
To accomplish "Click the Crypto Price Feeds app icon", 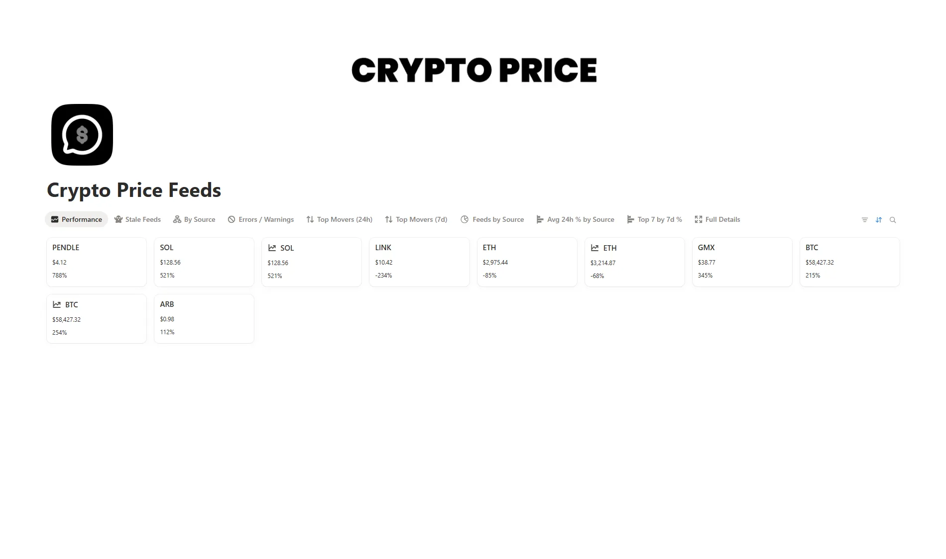I will pyautogui.click(x=82, y=134).
